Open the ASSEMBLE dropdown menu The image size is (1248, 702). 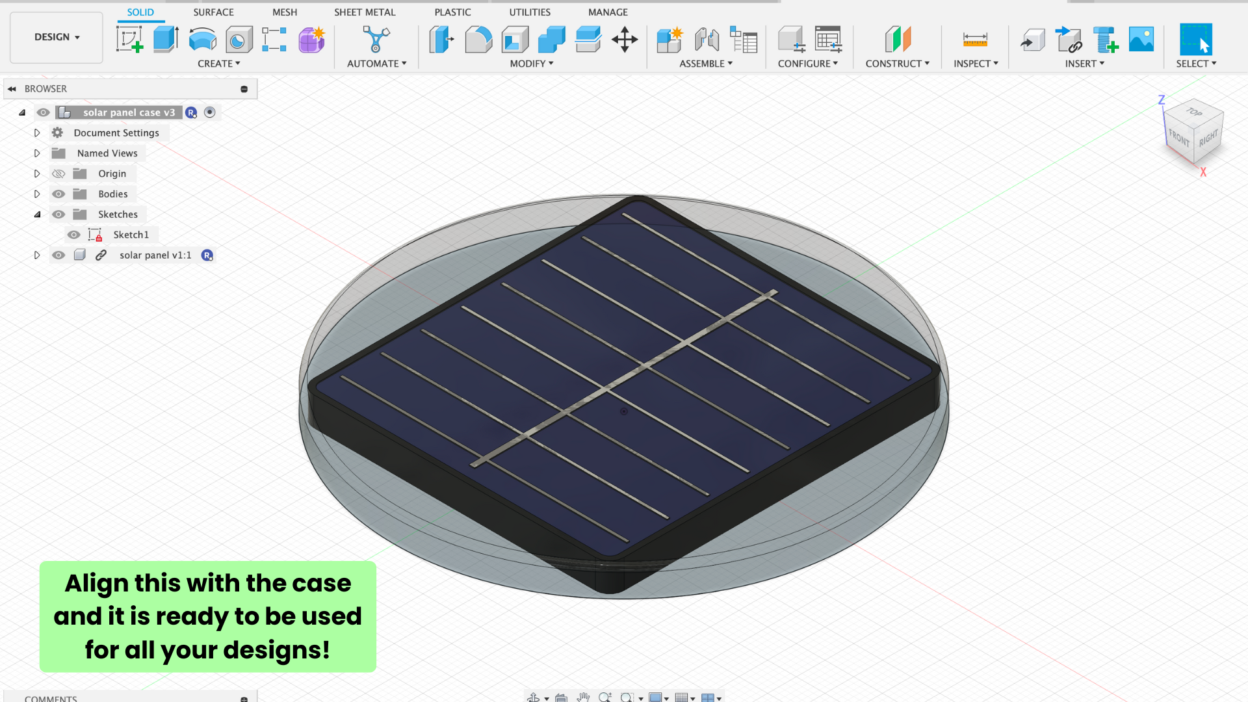(706, 64)
